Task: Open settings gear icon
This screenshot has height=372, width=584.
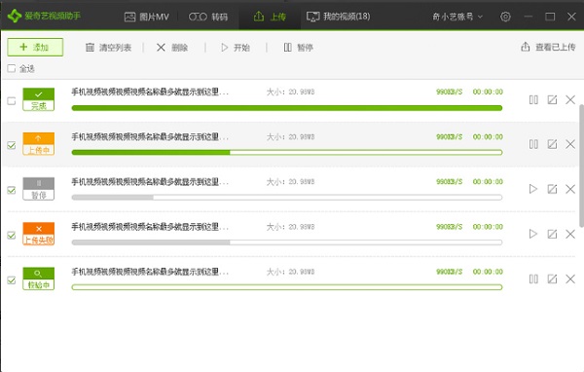Action: coord(505,17)
